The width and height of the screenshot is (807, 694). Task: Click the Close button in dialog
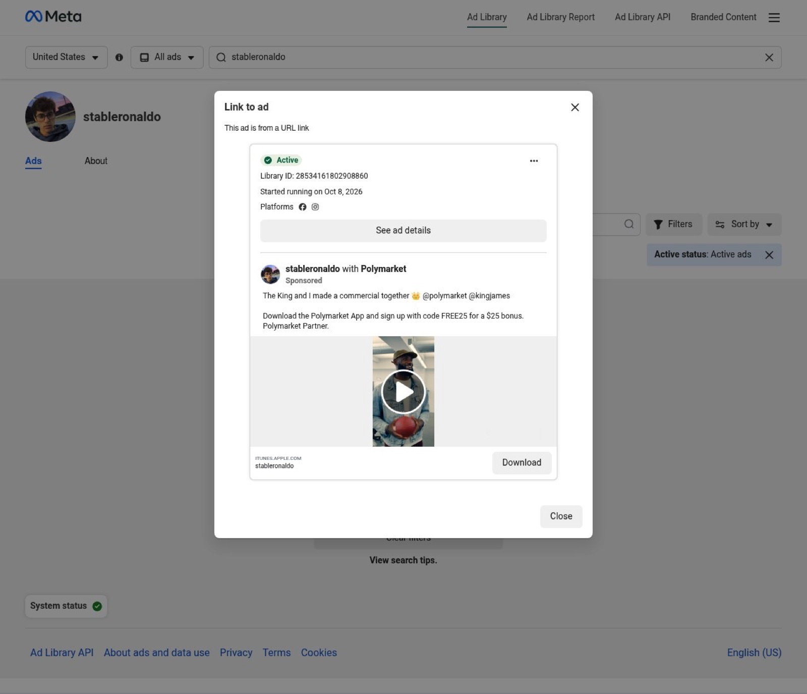[561, 516]
